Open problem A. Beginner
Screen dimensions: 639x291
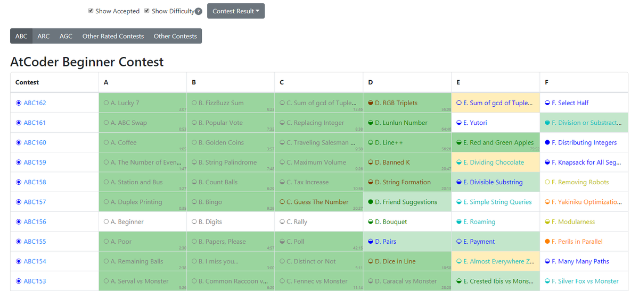tap(127, 222)
